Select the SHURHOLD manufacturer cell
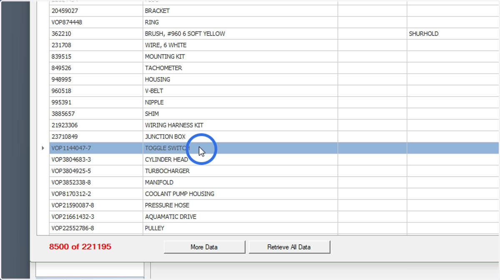500x280 pixels. [453, 34]
